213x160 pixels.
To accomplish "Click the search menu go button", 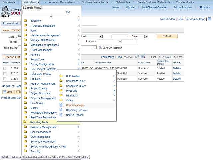I will click(x=68, y=12).
